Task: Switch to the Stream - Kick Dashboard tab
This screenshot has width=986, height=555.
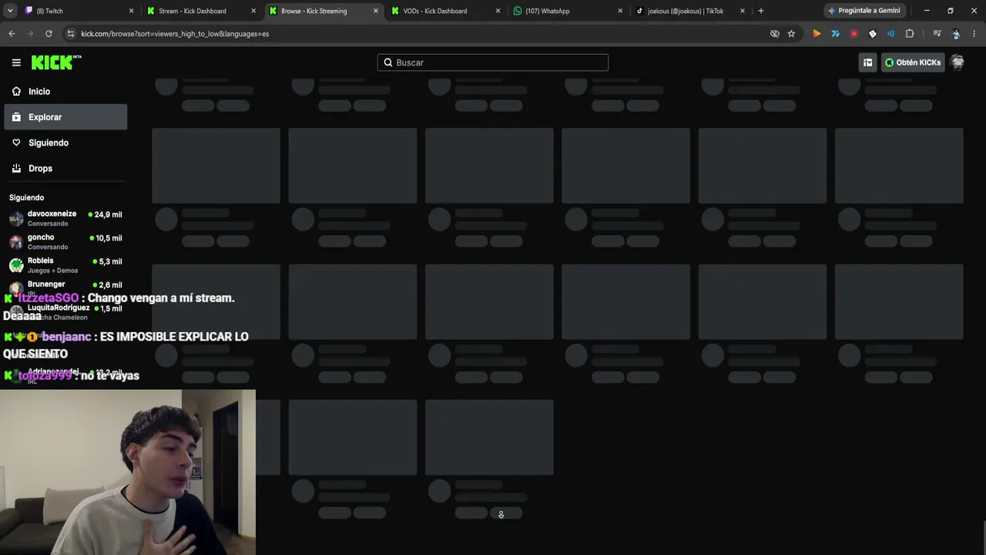Action: (202, 11)
